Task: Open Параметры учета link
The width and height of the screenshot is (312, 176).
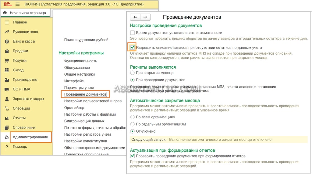Action: click(79, 88)
